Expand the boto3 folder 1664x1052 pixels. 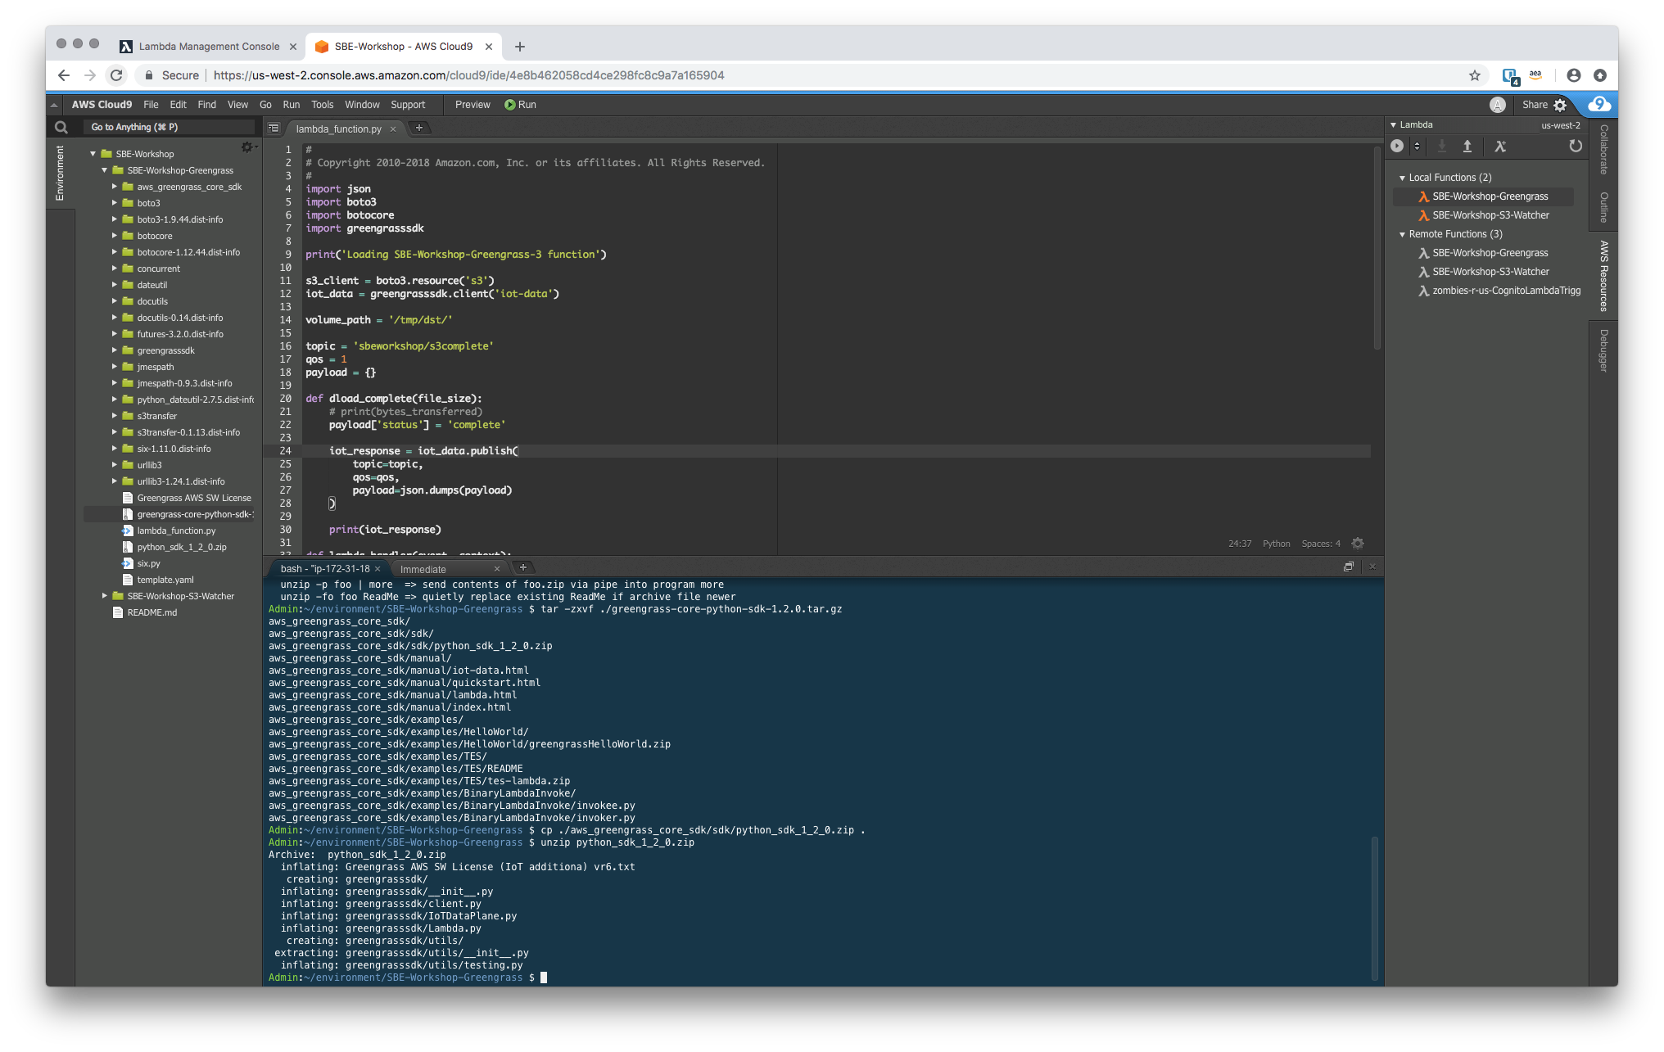(x=115, y=203)
